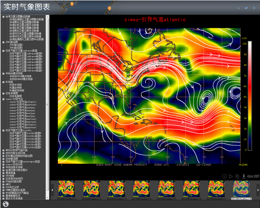
Task: Collapse the JTWC解论图 tree node
Action: point(3,42)
